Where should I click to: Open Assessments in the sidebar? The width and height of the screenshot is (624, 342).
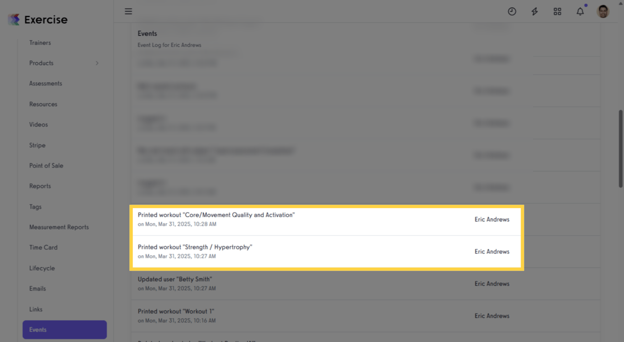click(46, 84)
